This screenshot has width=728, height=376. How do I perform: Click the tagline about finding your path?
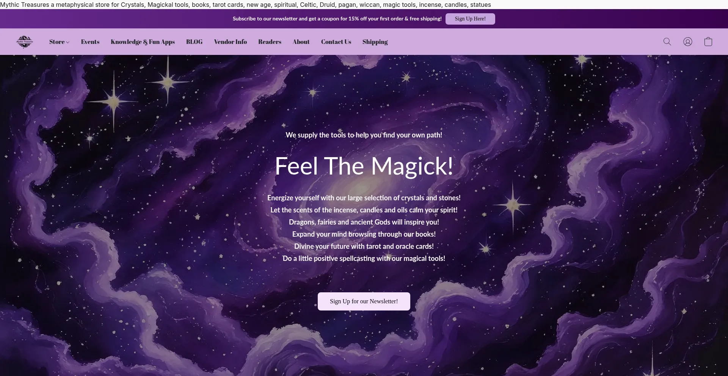[364, 135]
